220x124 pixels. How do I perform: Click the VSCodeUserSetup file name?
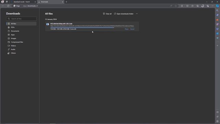[61, 24]
